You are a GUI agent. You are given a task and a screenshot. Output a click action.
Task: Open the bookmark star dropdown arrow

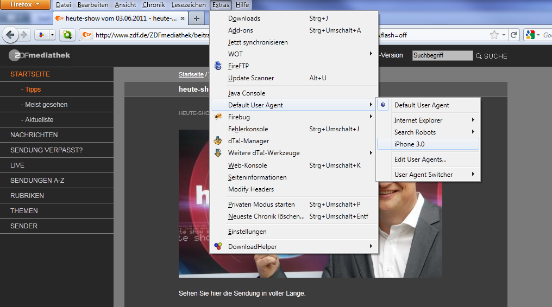[x=504, y=35]
